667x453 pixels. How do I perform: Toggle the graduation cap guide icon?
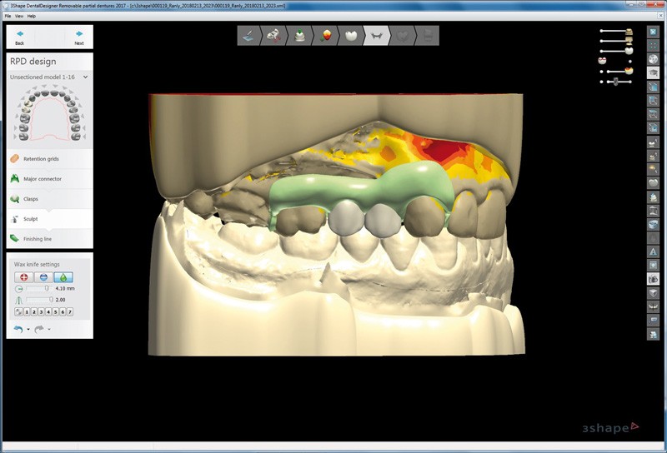[x=653, y=72]
